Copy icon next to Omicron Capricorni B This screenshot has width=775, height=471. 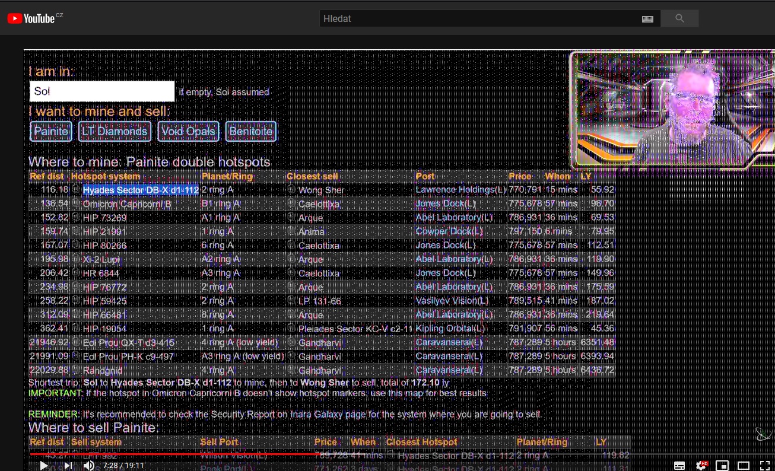pyautogui.click(x=75, y=203)
